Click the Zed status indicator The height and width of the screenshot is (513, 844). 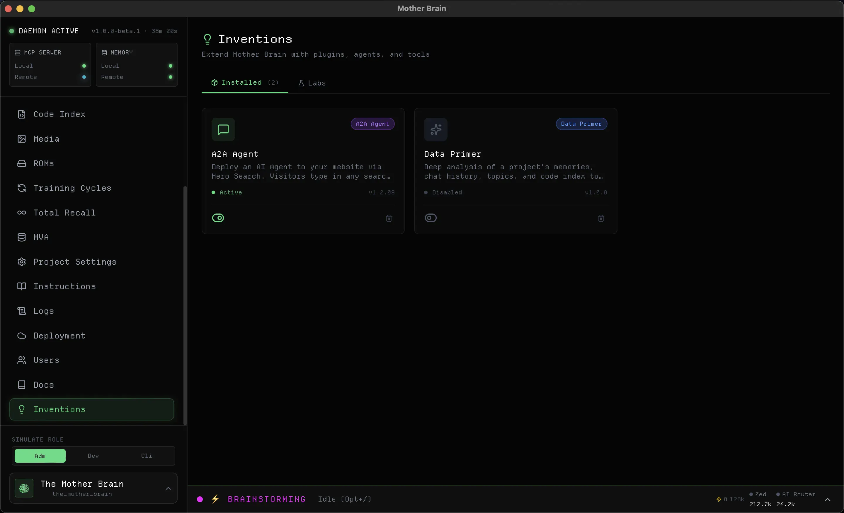(758, 495)
